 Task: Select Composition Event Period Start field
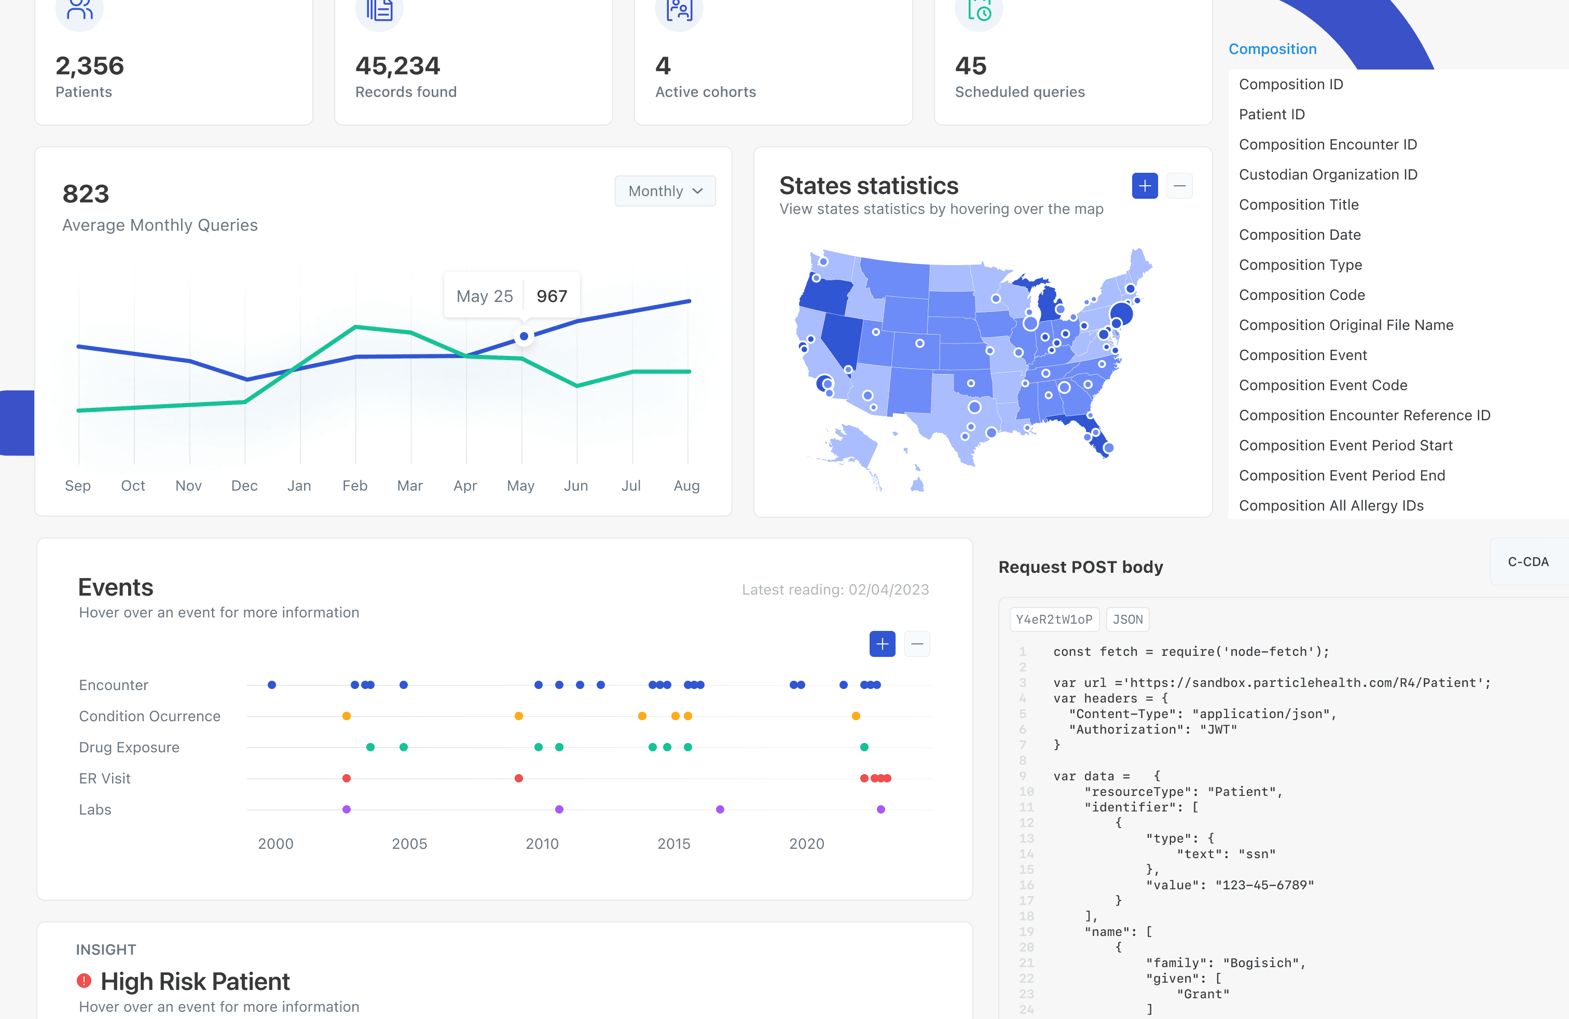[x=1345, y=446]
